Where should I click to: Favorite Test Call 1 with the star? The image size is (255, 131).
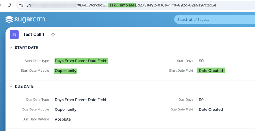pyautogui.click(x=53, y=35)
